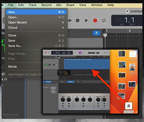Select Open… in the File menu
The height and width of the screenshot is (122, 144).
click(36, 17)
